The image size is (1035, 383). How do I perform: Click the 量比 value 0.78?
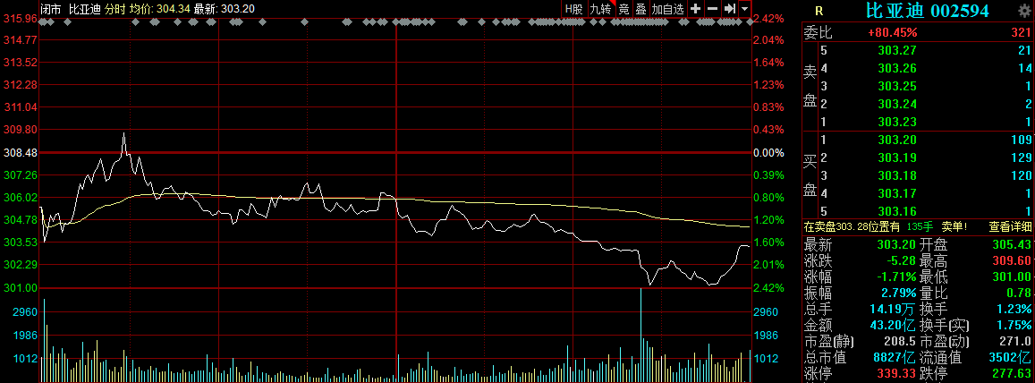1020,294
